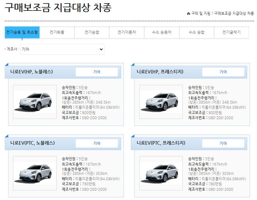Click car thumbnail of 니로EV(PTC, 노블레스)

(35, 173)
